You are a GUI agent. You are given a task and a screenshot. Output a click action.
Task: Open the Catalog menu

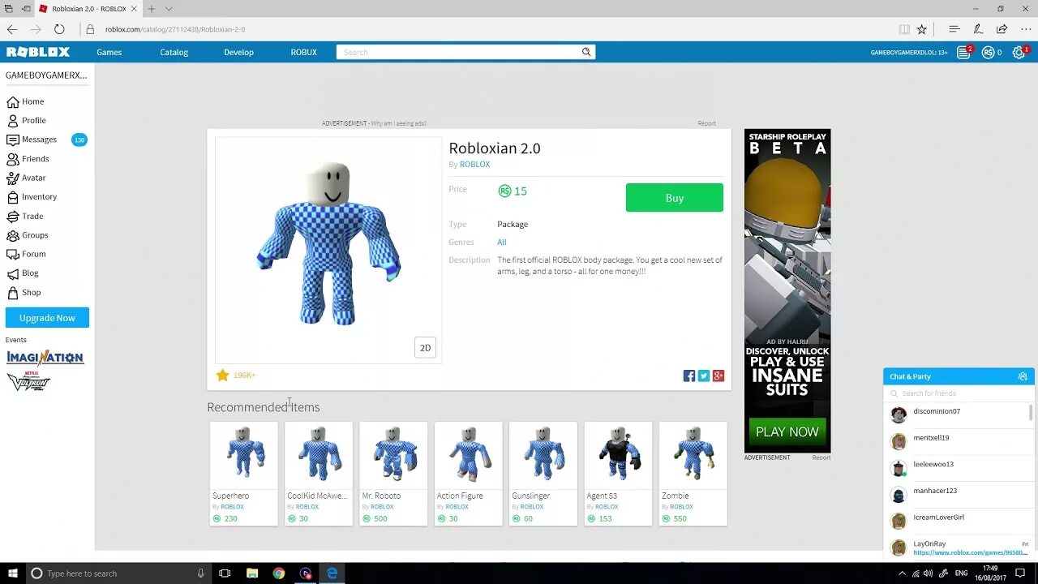coord(174,52)
